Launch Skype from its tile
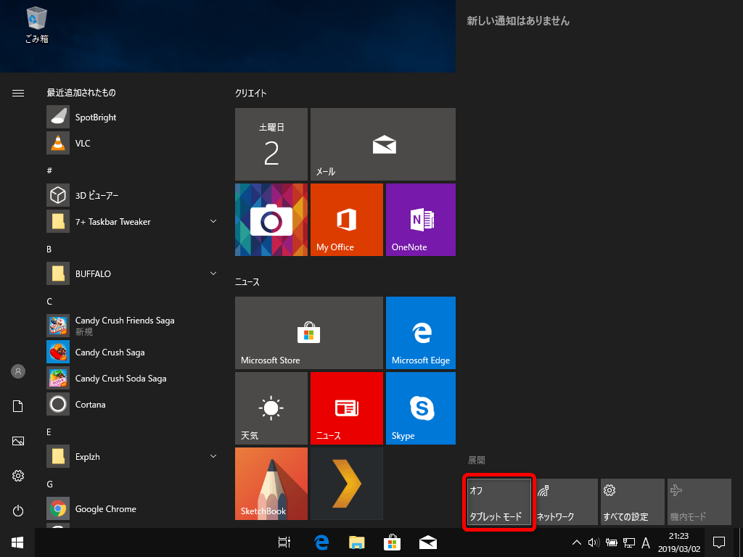Image resolution: width=743 pixels, height=557 pixels. [420, 408]
